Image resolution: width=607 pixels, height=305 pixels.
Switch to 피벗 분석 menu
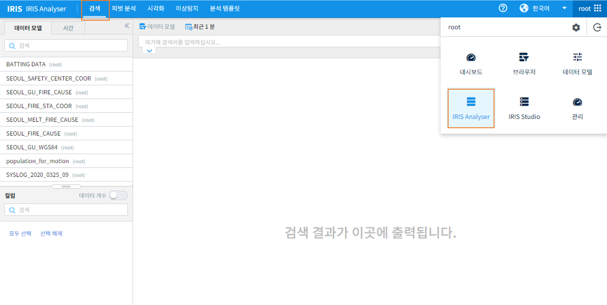point(124,9)
